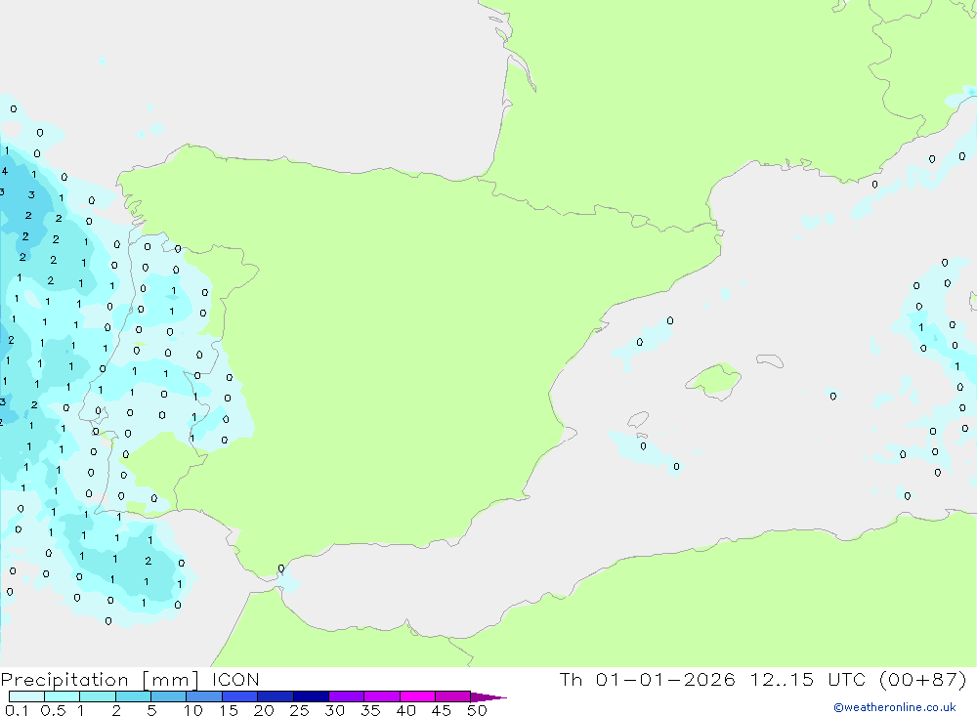Click the 45 to 50 mm legend swatch
This screenshot has height=716, width=977.
(453, 696)
